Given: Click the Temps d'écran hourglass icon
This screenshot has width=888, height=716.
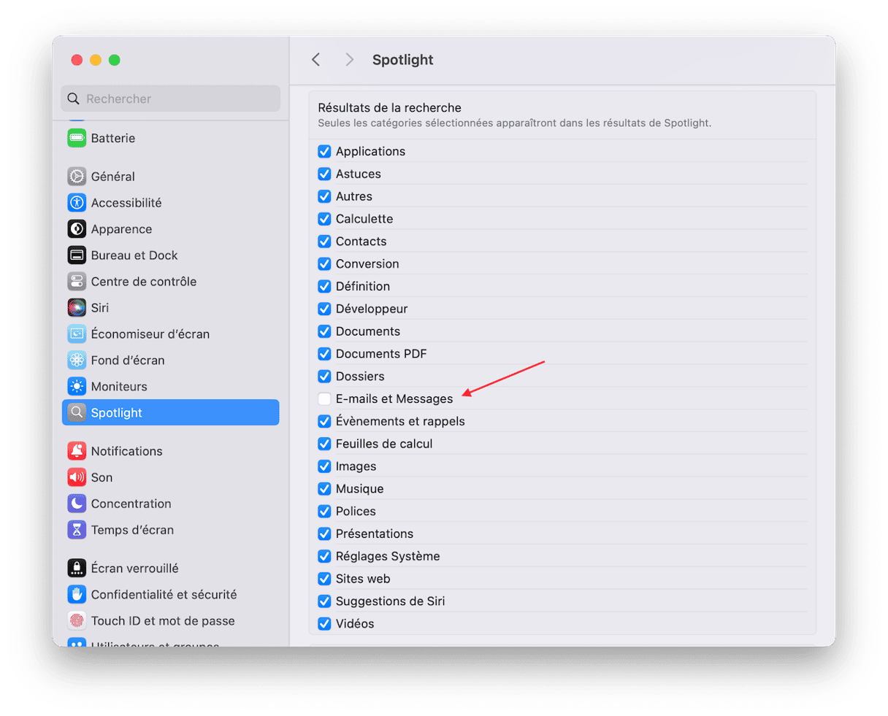Looking at the screenshot, I should point(77,530).
